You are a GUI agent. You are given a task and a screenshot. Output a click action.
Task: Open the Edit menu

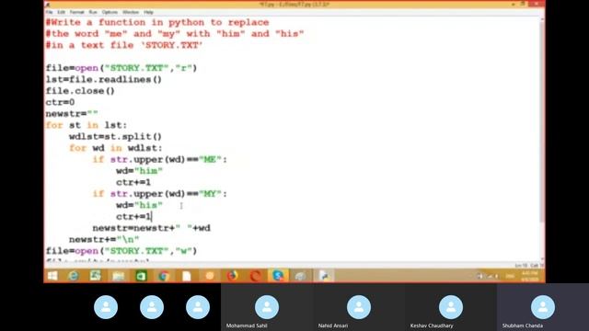coord(62,12)
